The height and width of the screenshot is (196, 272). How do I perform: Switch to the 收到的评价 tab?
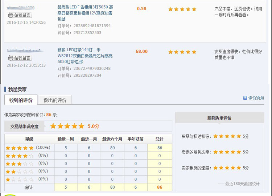point(21,100)
